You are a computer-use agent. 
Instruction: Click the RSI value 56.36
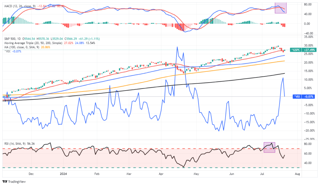pos(31,144)
